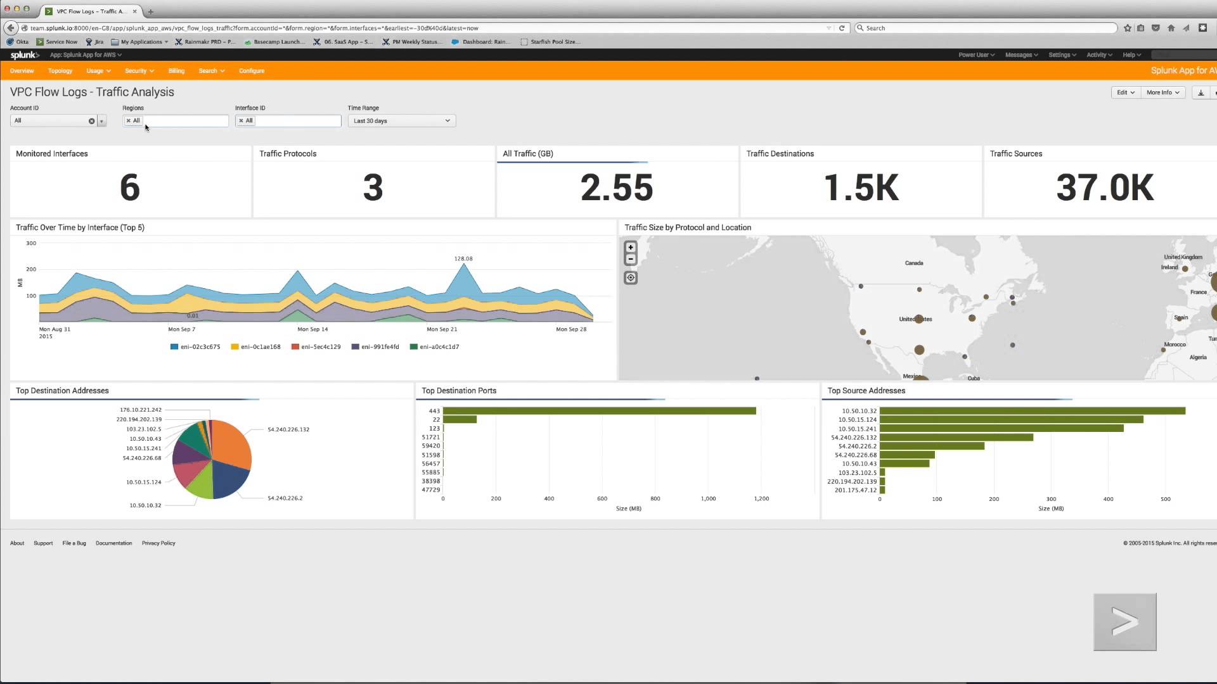The image size is (1217, 684).
Task: Expand the Interface ID filter dropdown
Action: pyautogui.click(x=288, y=120)
